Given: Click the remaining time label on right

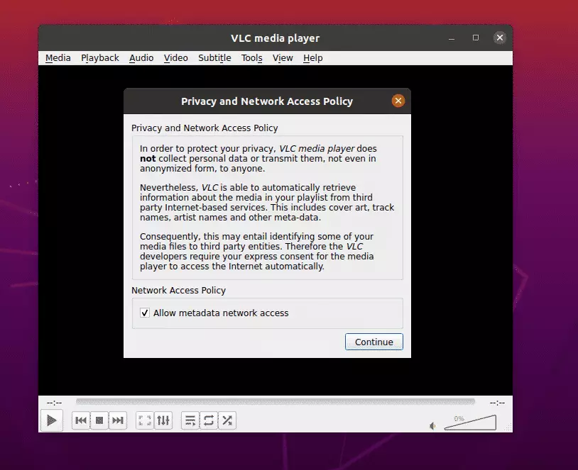Looking at the screenshot, I should pos(497,403).
